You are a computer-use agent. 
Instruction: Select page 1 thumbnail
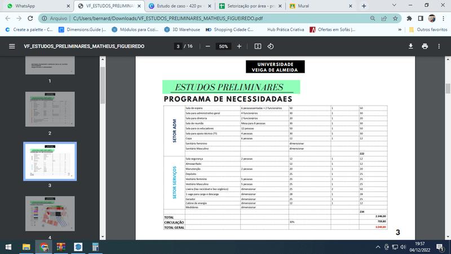point(50,65)
